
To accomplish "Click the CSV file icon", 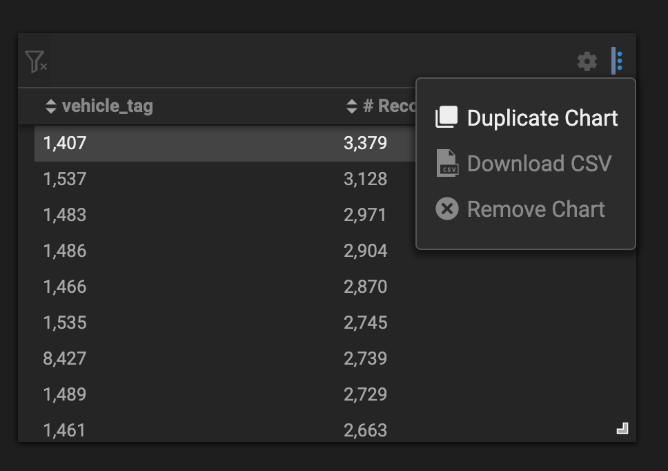I will point(447,163).
